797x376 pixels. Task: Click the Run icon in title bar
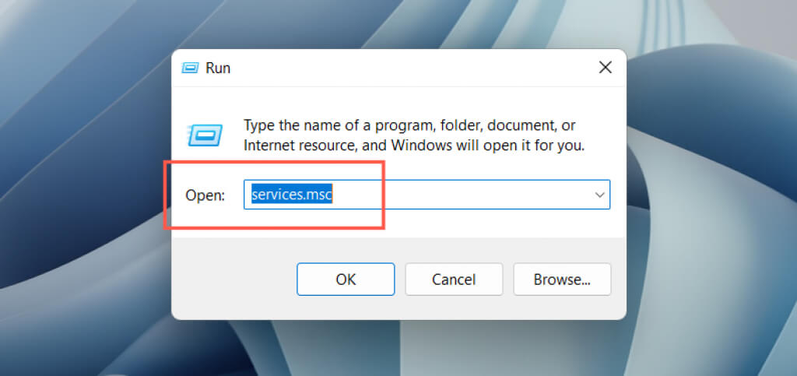click(x=190, y=68)
